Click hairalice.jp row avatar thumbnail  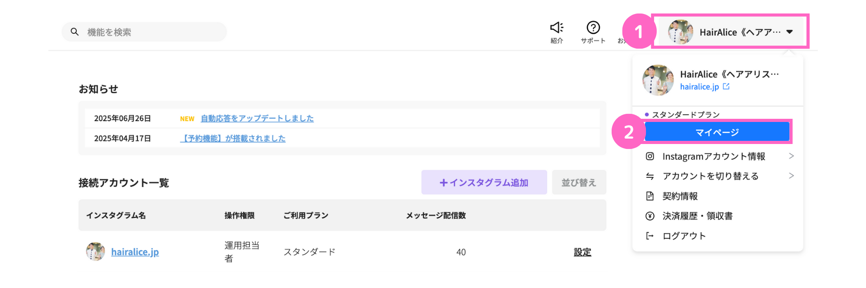pos(95,252)
